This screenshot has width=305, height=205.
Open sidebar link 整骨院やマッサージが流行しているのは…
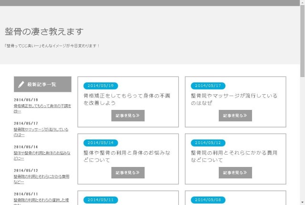41,132
